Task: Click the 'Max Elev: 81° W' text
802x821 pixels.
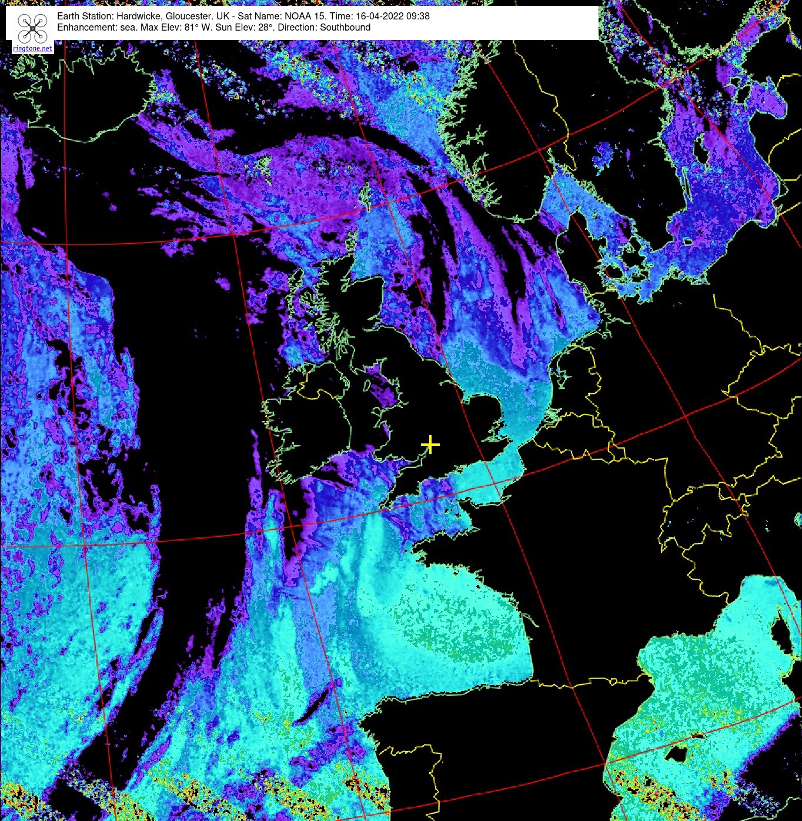Action: pyautogui.click(x=176, y=27)
